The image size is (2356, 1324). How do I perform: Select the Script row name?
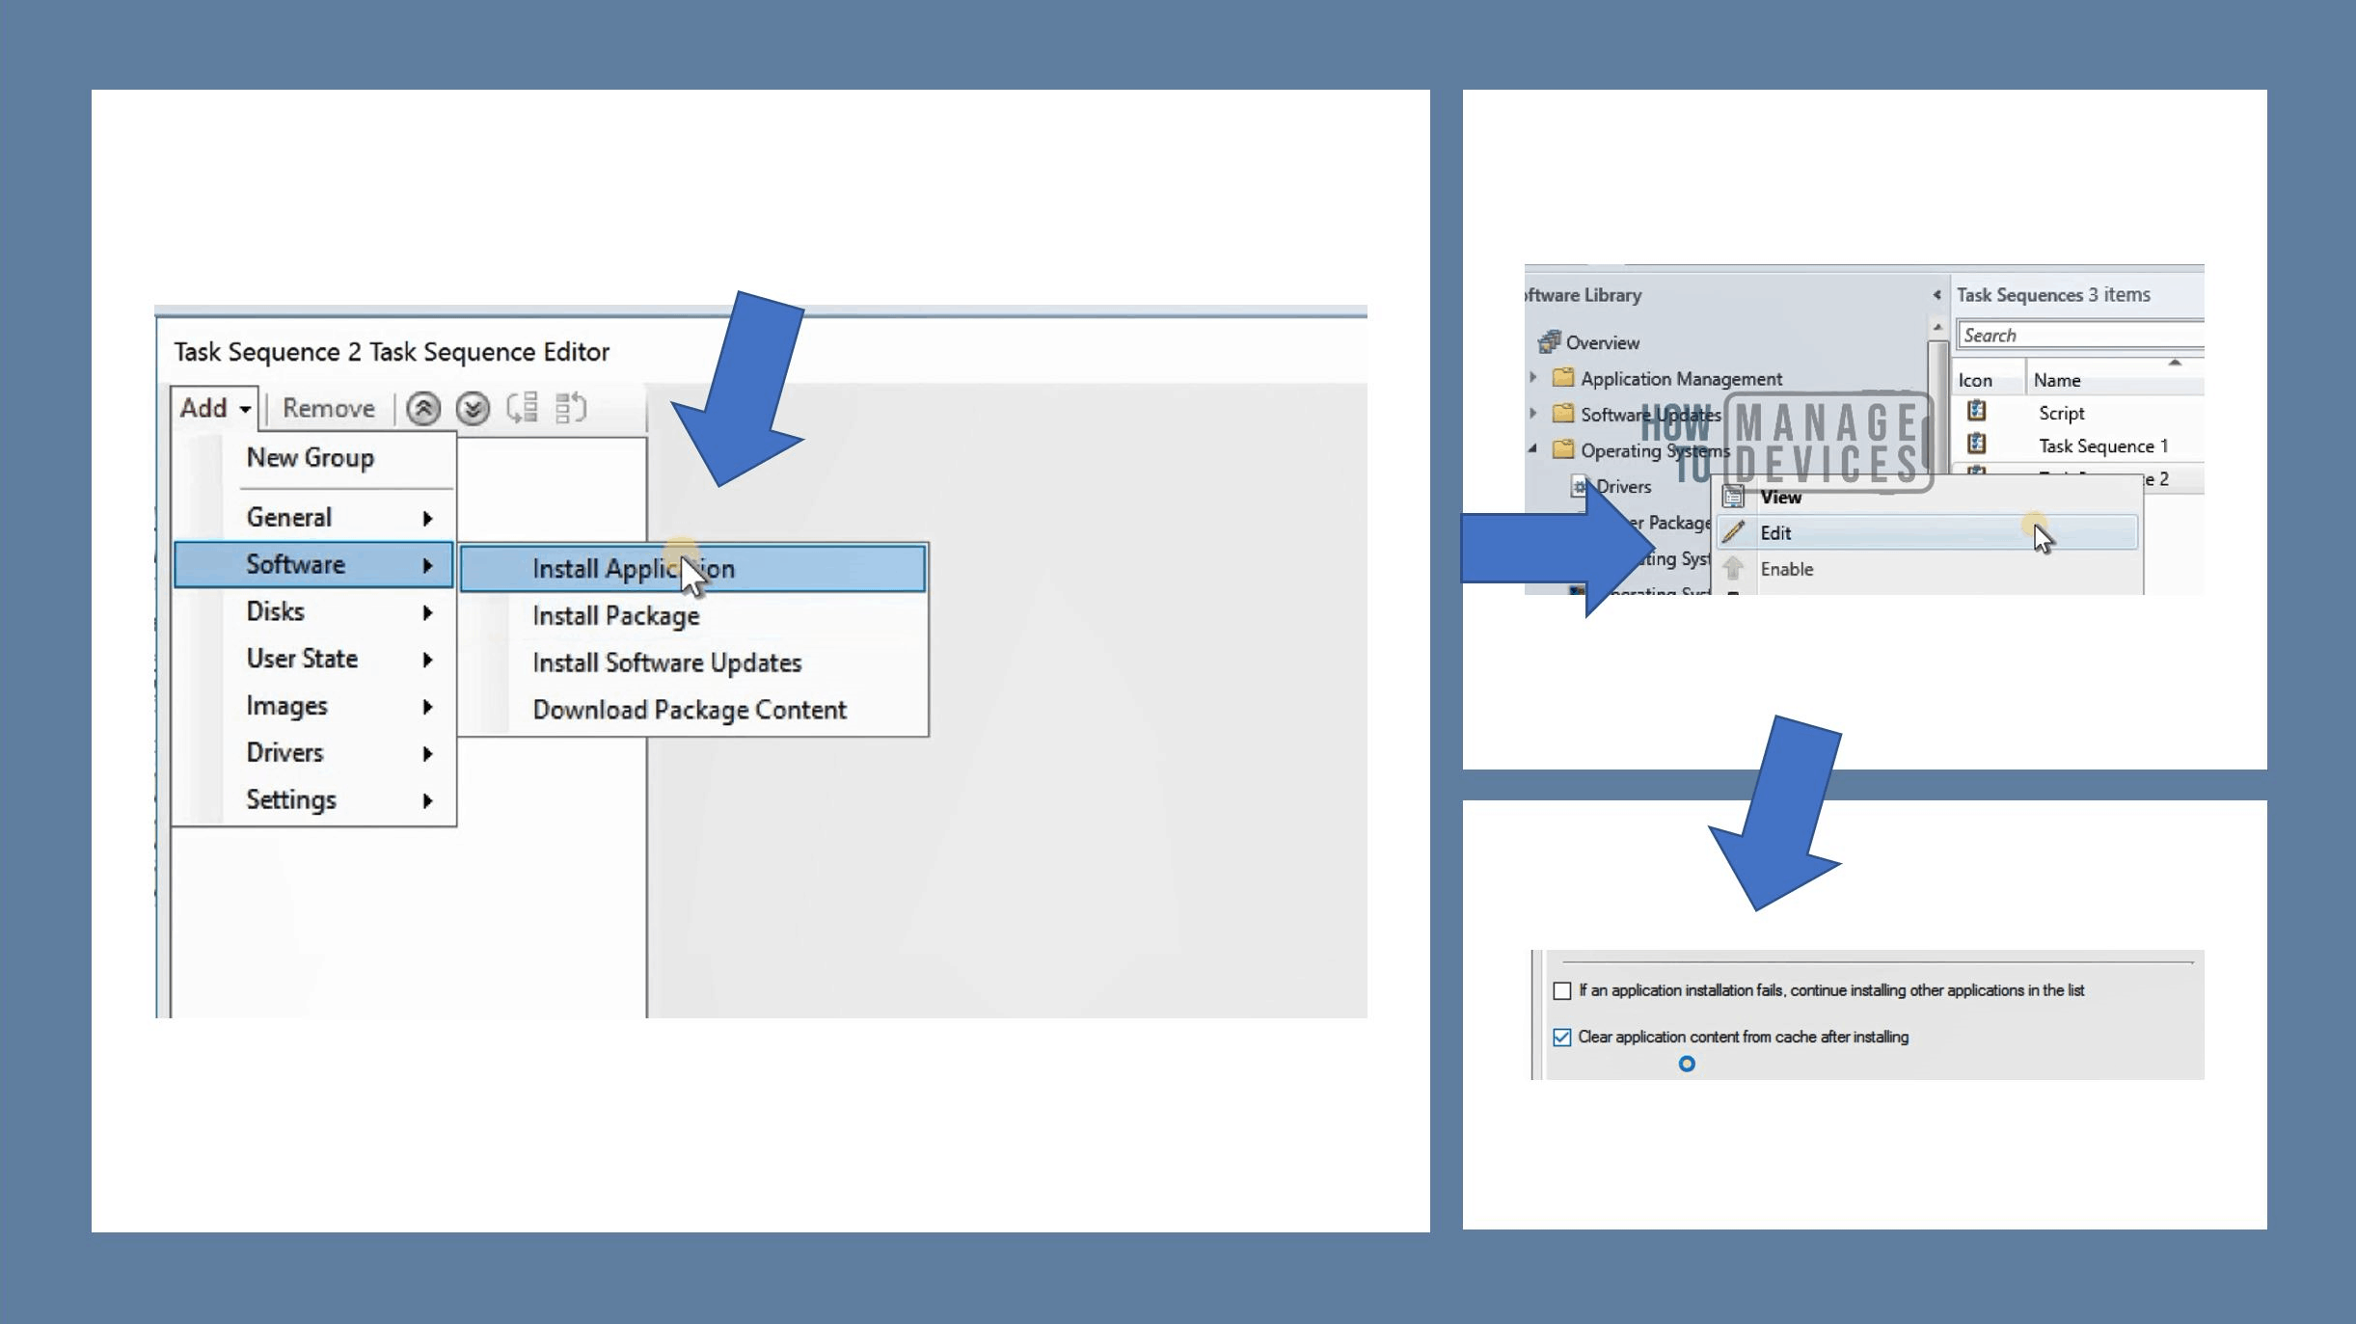point(2061,413)
